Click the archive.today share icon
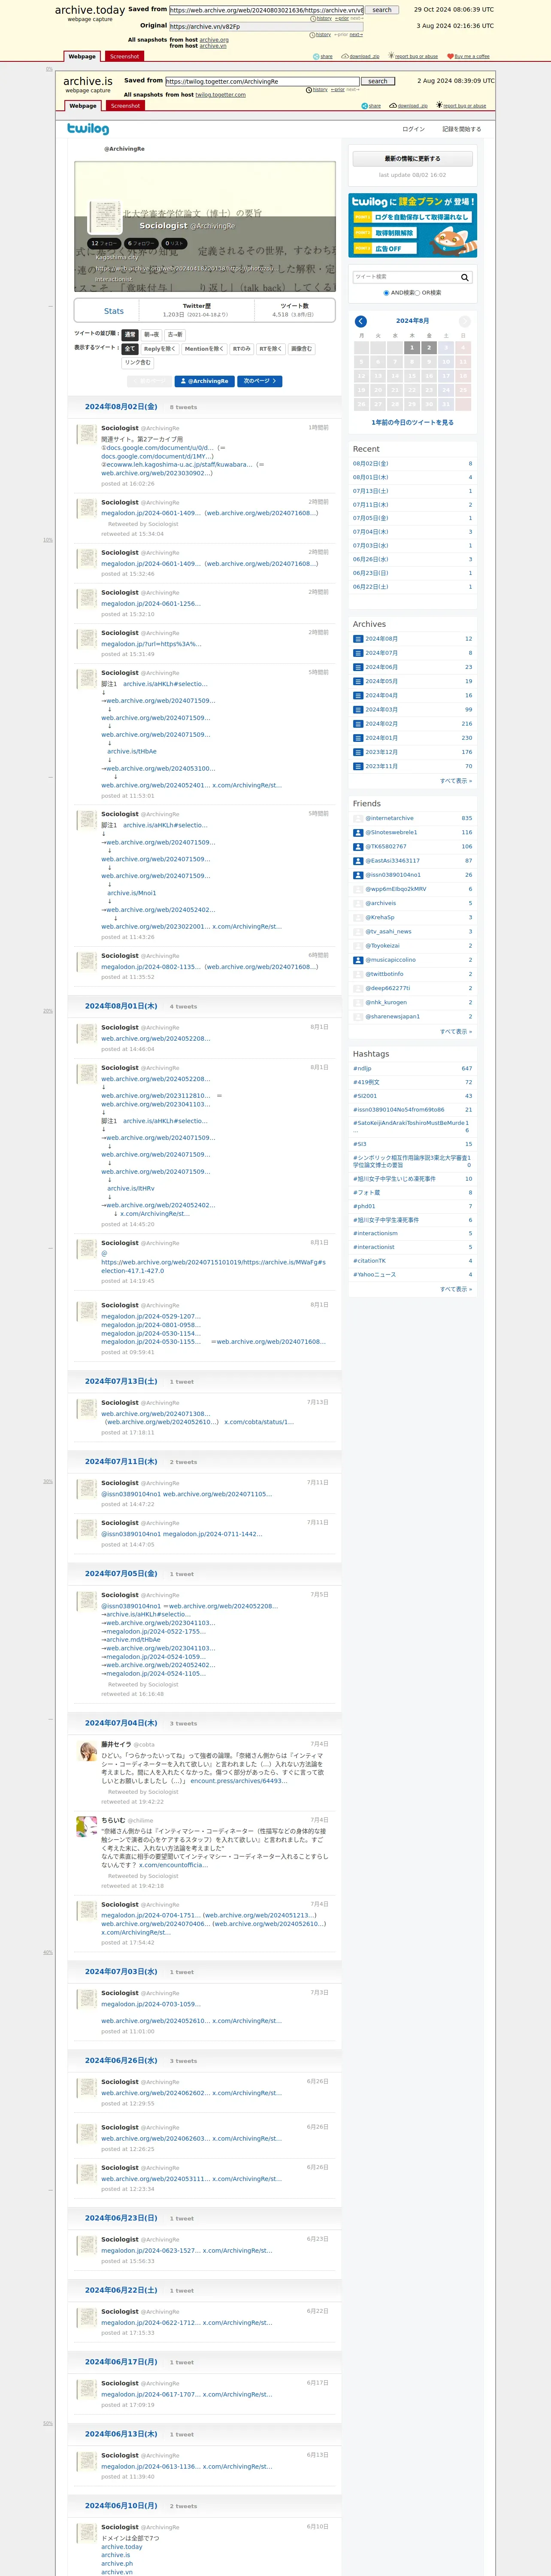 [316, 56]
